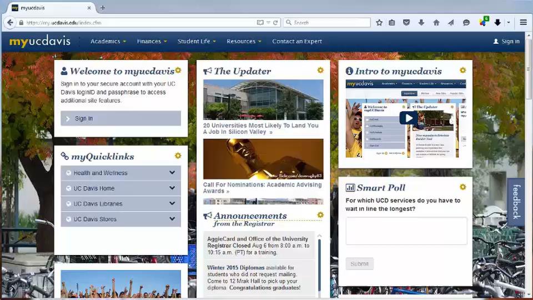Open the toolbar overflow dropdown arrow

point(509,22)
